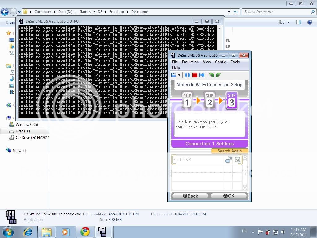The height and width of the screenshot is (238, 317).
Task: Tap the Search Again button
Action: click(229, 151)
